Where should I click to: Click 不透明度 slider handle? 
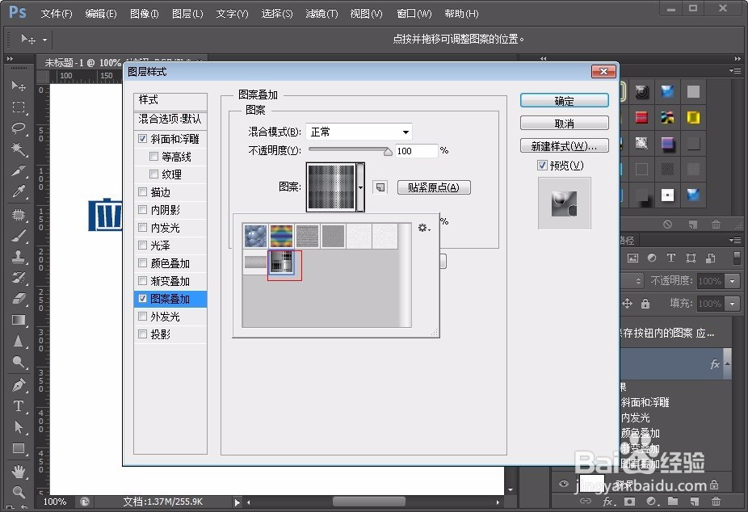[388, 152]
